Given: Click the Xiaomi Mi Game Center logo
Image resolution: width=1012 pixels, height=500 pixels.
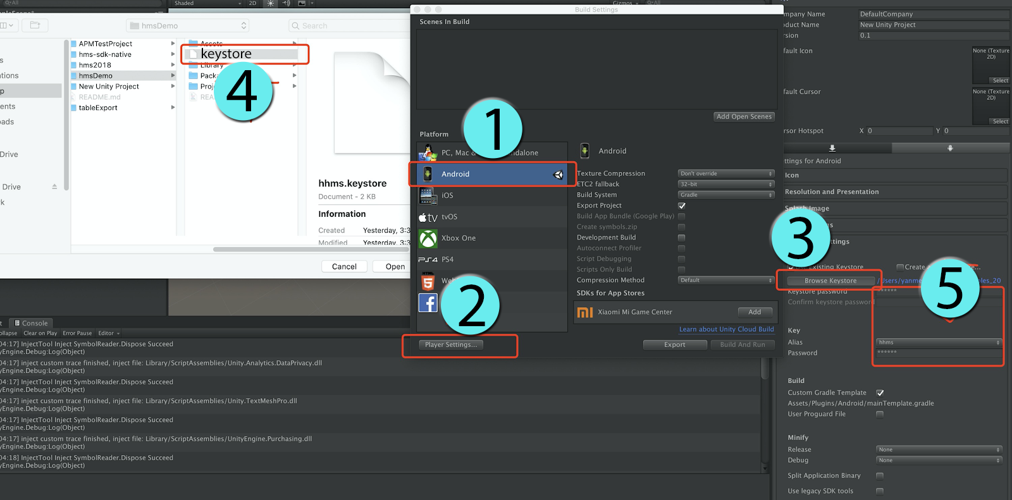Looking at the screenshot, I should pyautogui.click(x=586, y=312).
